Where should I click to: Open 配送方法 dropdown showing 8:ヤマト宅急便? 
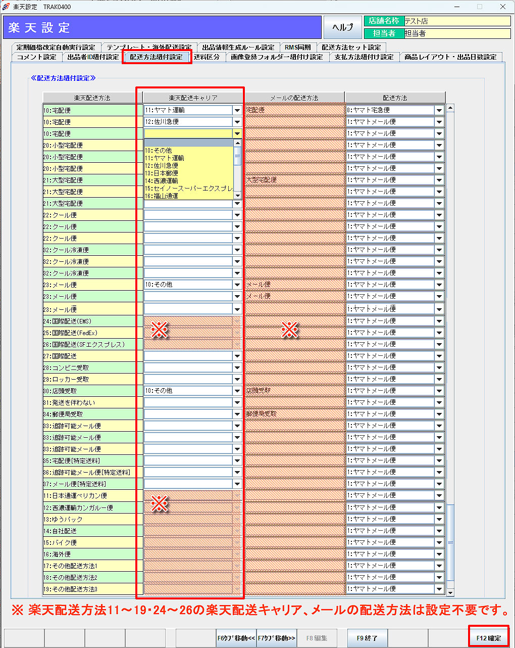[439, 110]
